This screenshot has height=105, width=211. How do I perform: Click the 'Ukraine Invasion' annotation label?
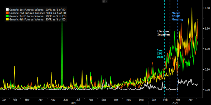coord(163,33)
